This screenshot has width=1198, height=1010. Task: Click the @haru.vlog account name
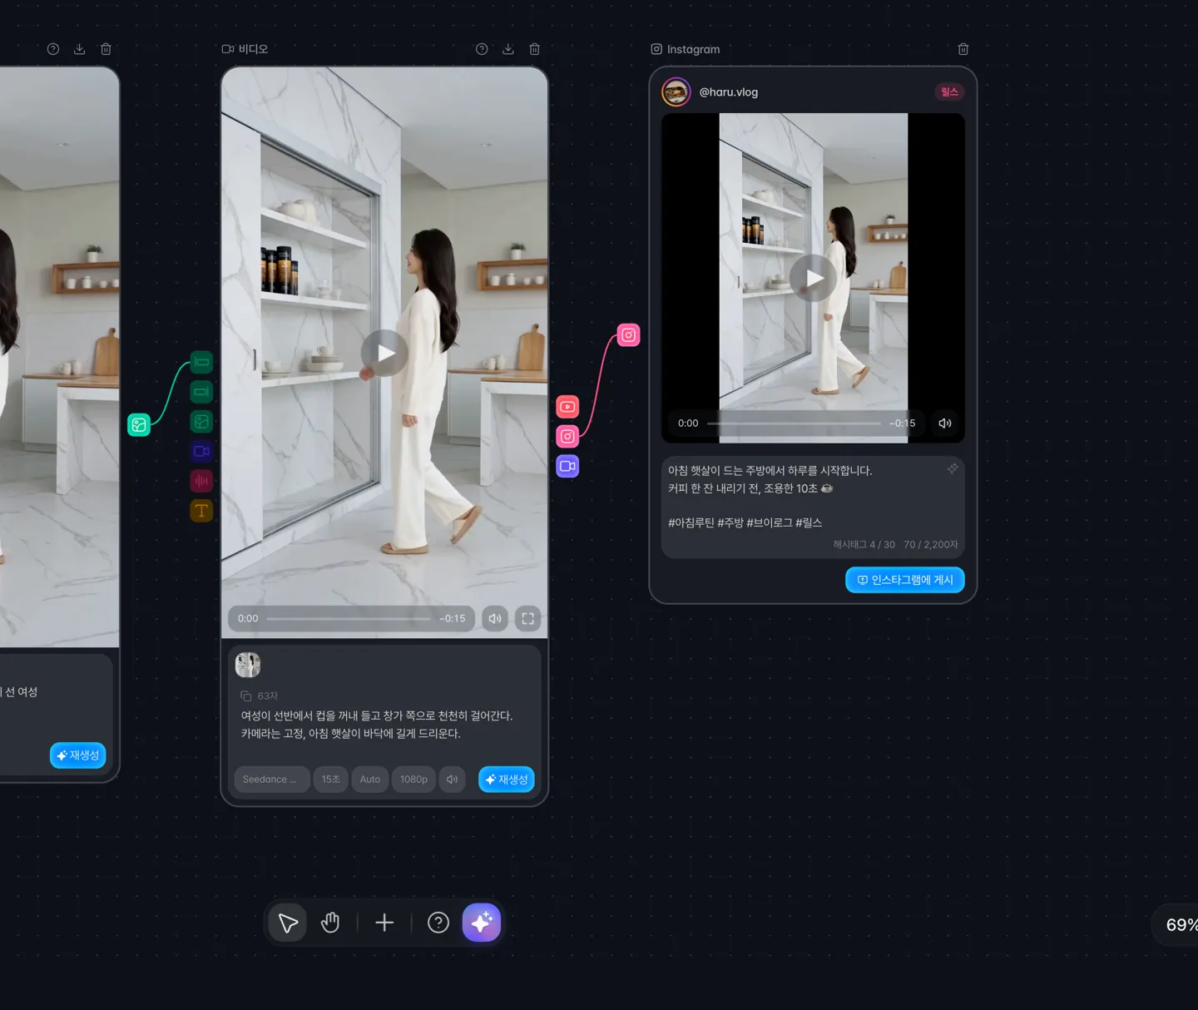(729, 92)
